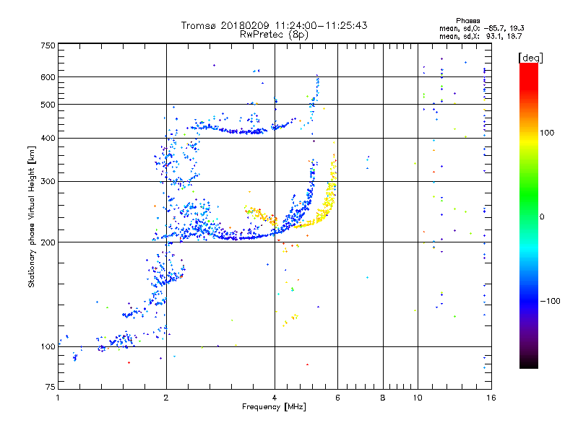
Task: Click the y-axis tick label '100' at plot's left
Action: pyautogui.click(x=48, y=347)
